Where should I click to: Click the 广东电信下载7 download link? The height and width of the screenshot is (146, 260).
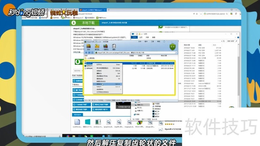pyautogui.click(x=82, y=104)
